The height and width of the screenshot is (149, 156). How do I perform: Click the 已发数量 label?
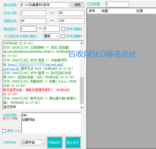[94, 4]
